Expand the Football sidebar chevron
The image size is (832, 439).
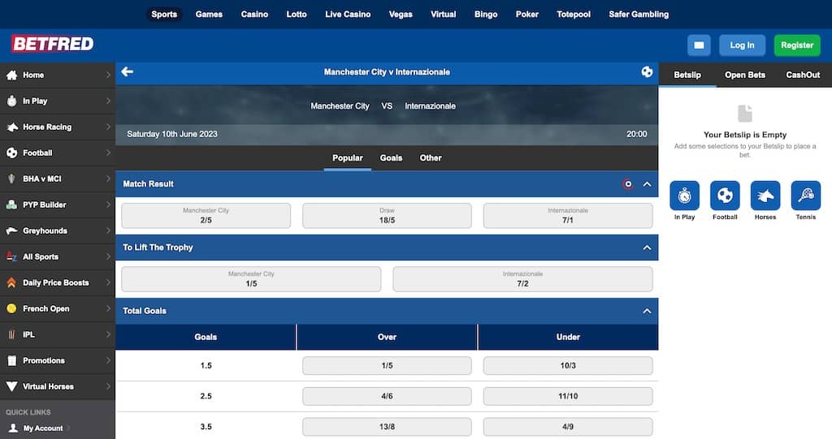pyautogui.click(x=108, y=153)
